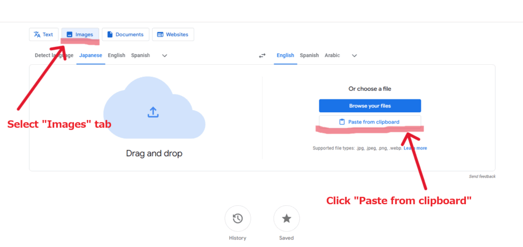Open the Learn more link

(415, 148)
